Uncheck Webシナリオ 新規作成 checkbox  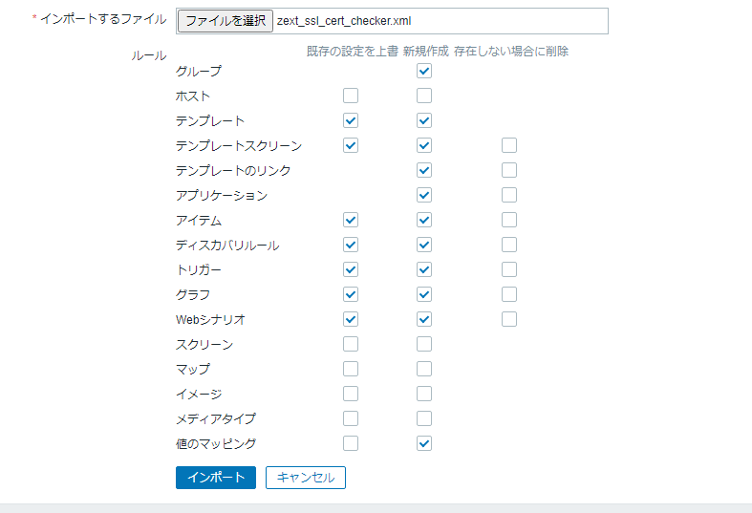[424, 319]
